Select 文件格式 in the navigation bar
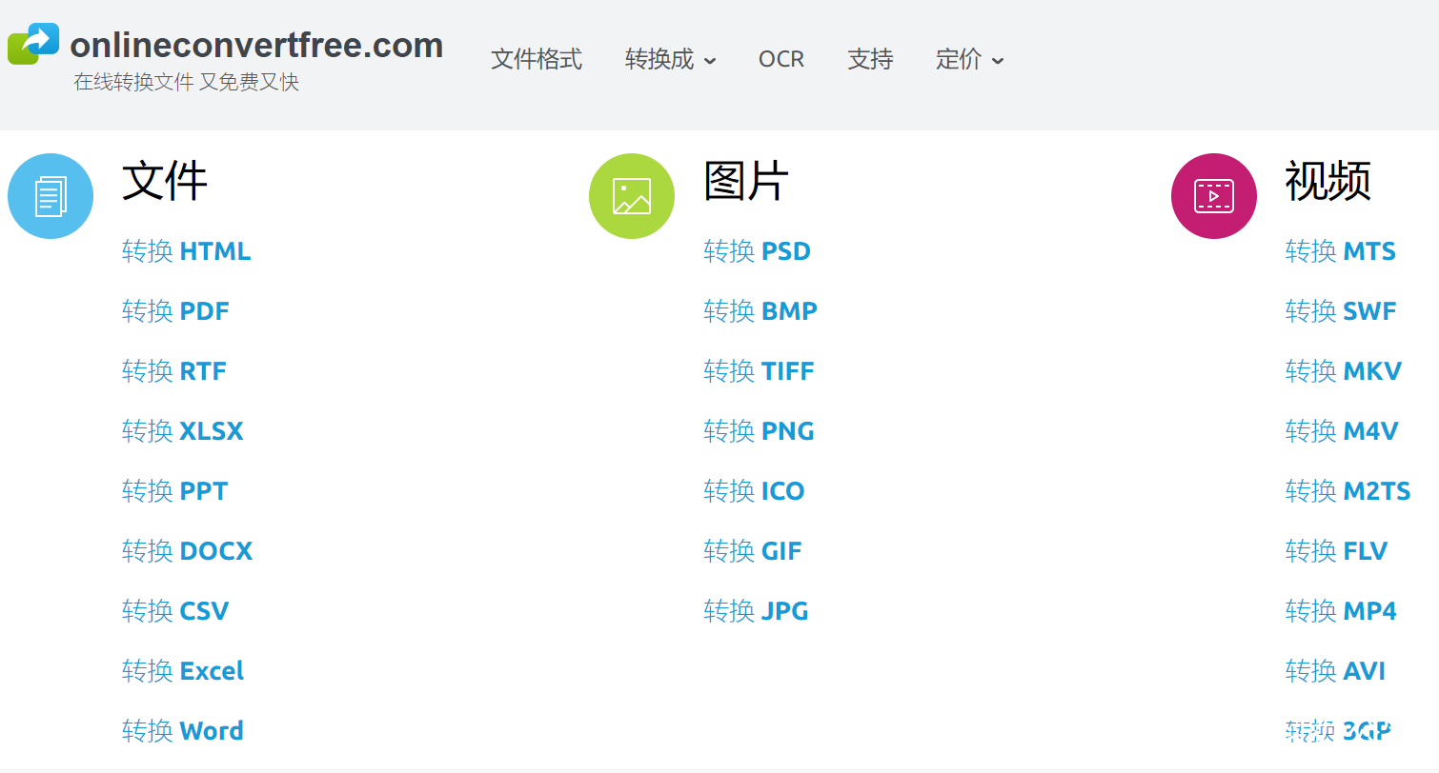 coord(537,59)
